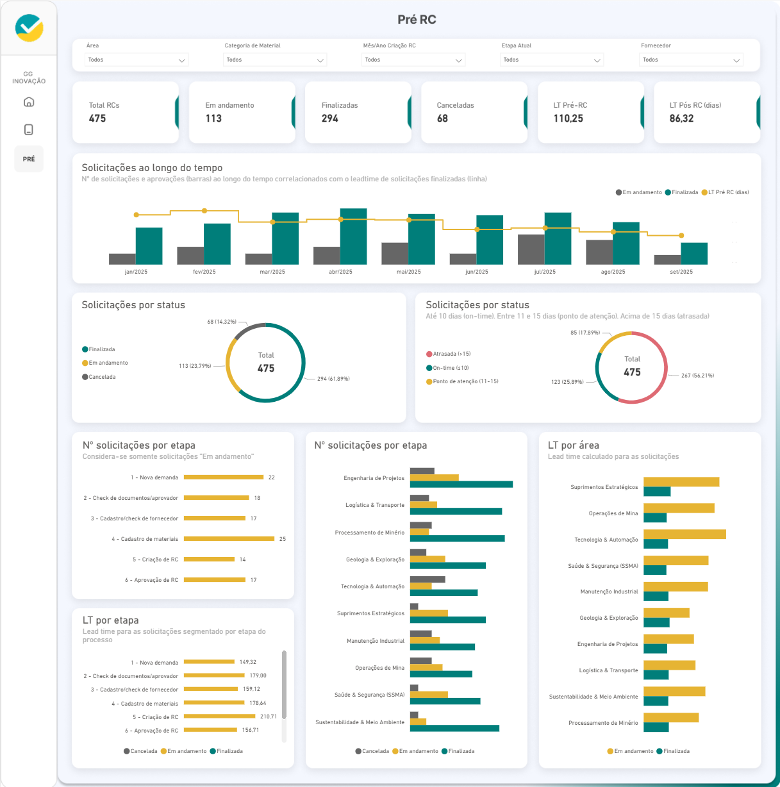The image size is (780, 787).
Task: Click the 4 - Cadastro de materiais bar
Action: click(x=229, y=539)
